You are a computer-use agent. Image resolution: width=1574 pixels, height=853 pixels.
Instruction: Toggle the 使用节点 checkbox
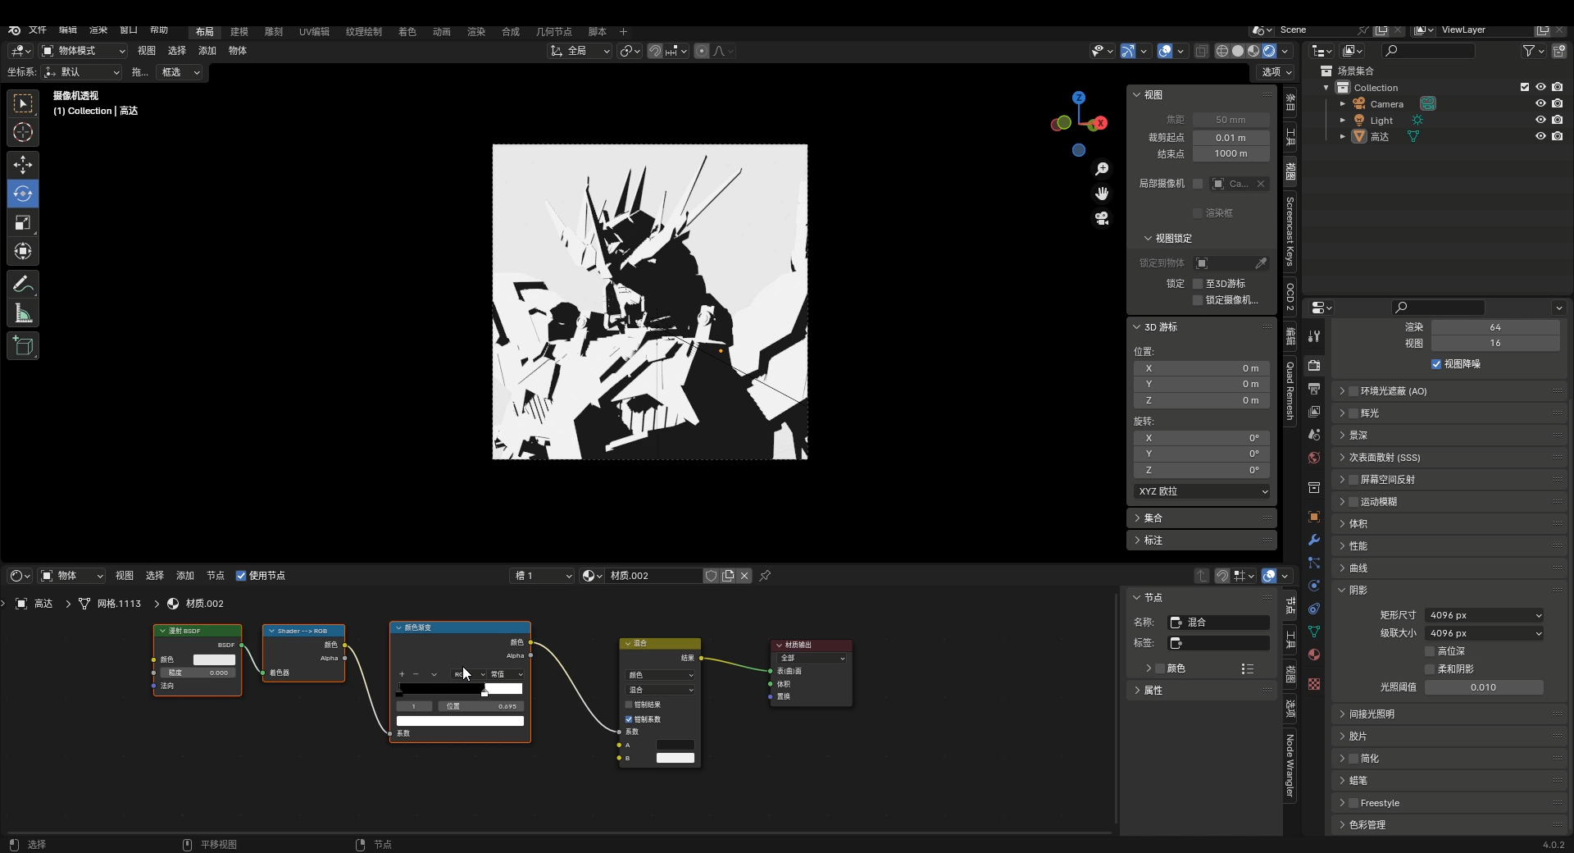241,576
